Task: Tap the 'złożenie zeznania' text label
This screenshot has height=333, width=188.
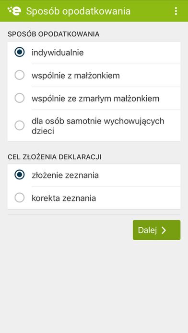Action: 65,176
